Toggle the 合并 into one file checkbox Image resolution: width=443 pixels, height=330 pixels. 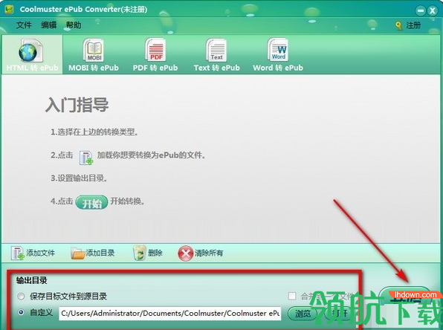(x=292, y=296)
